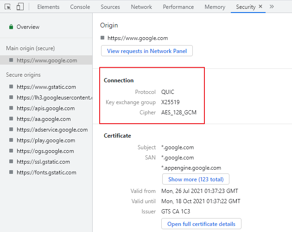Open full certificate details

point(201,224)
